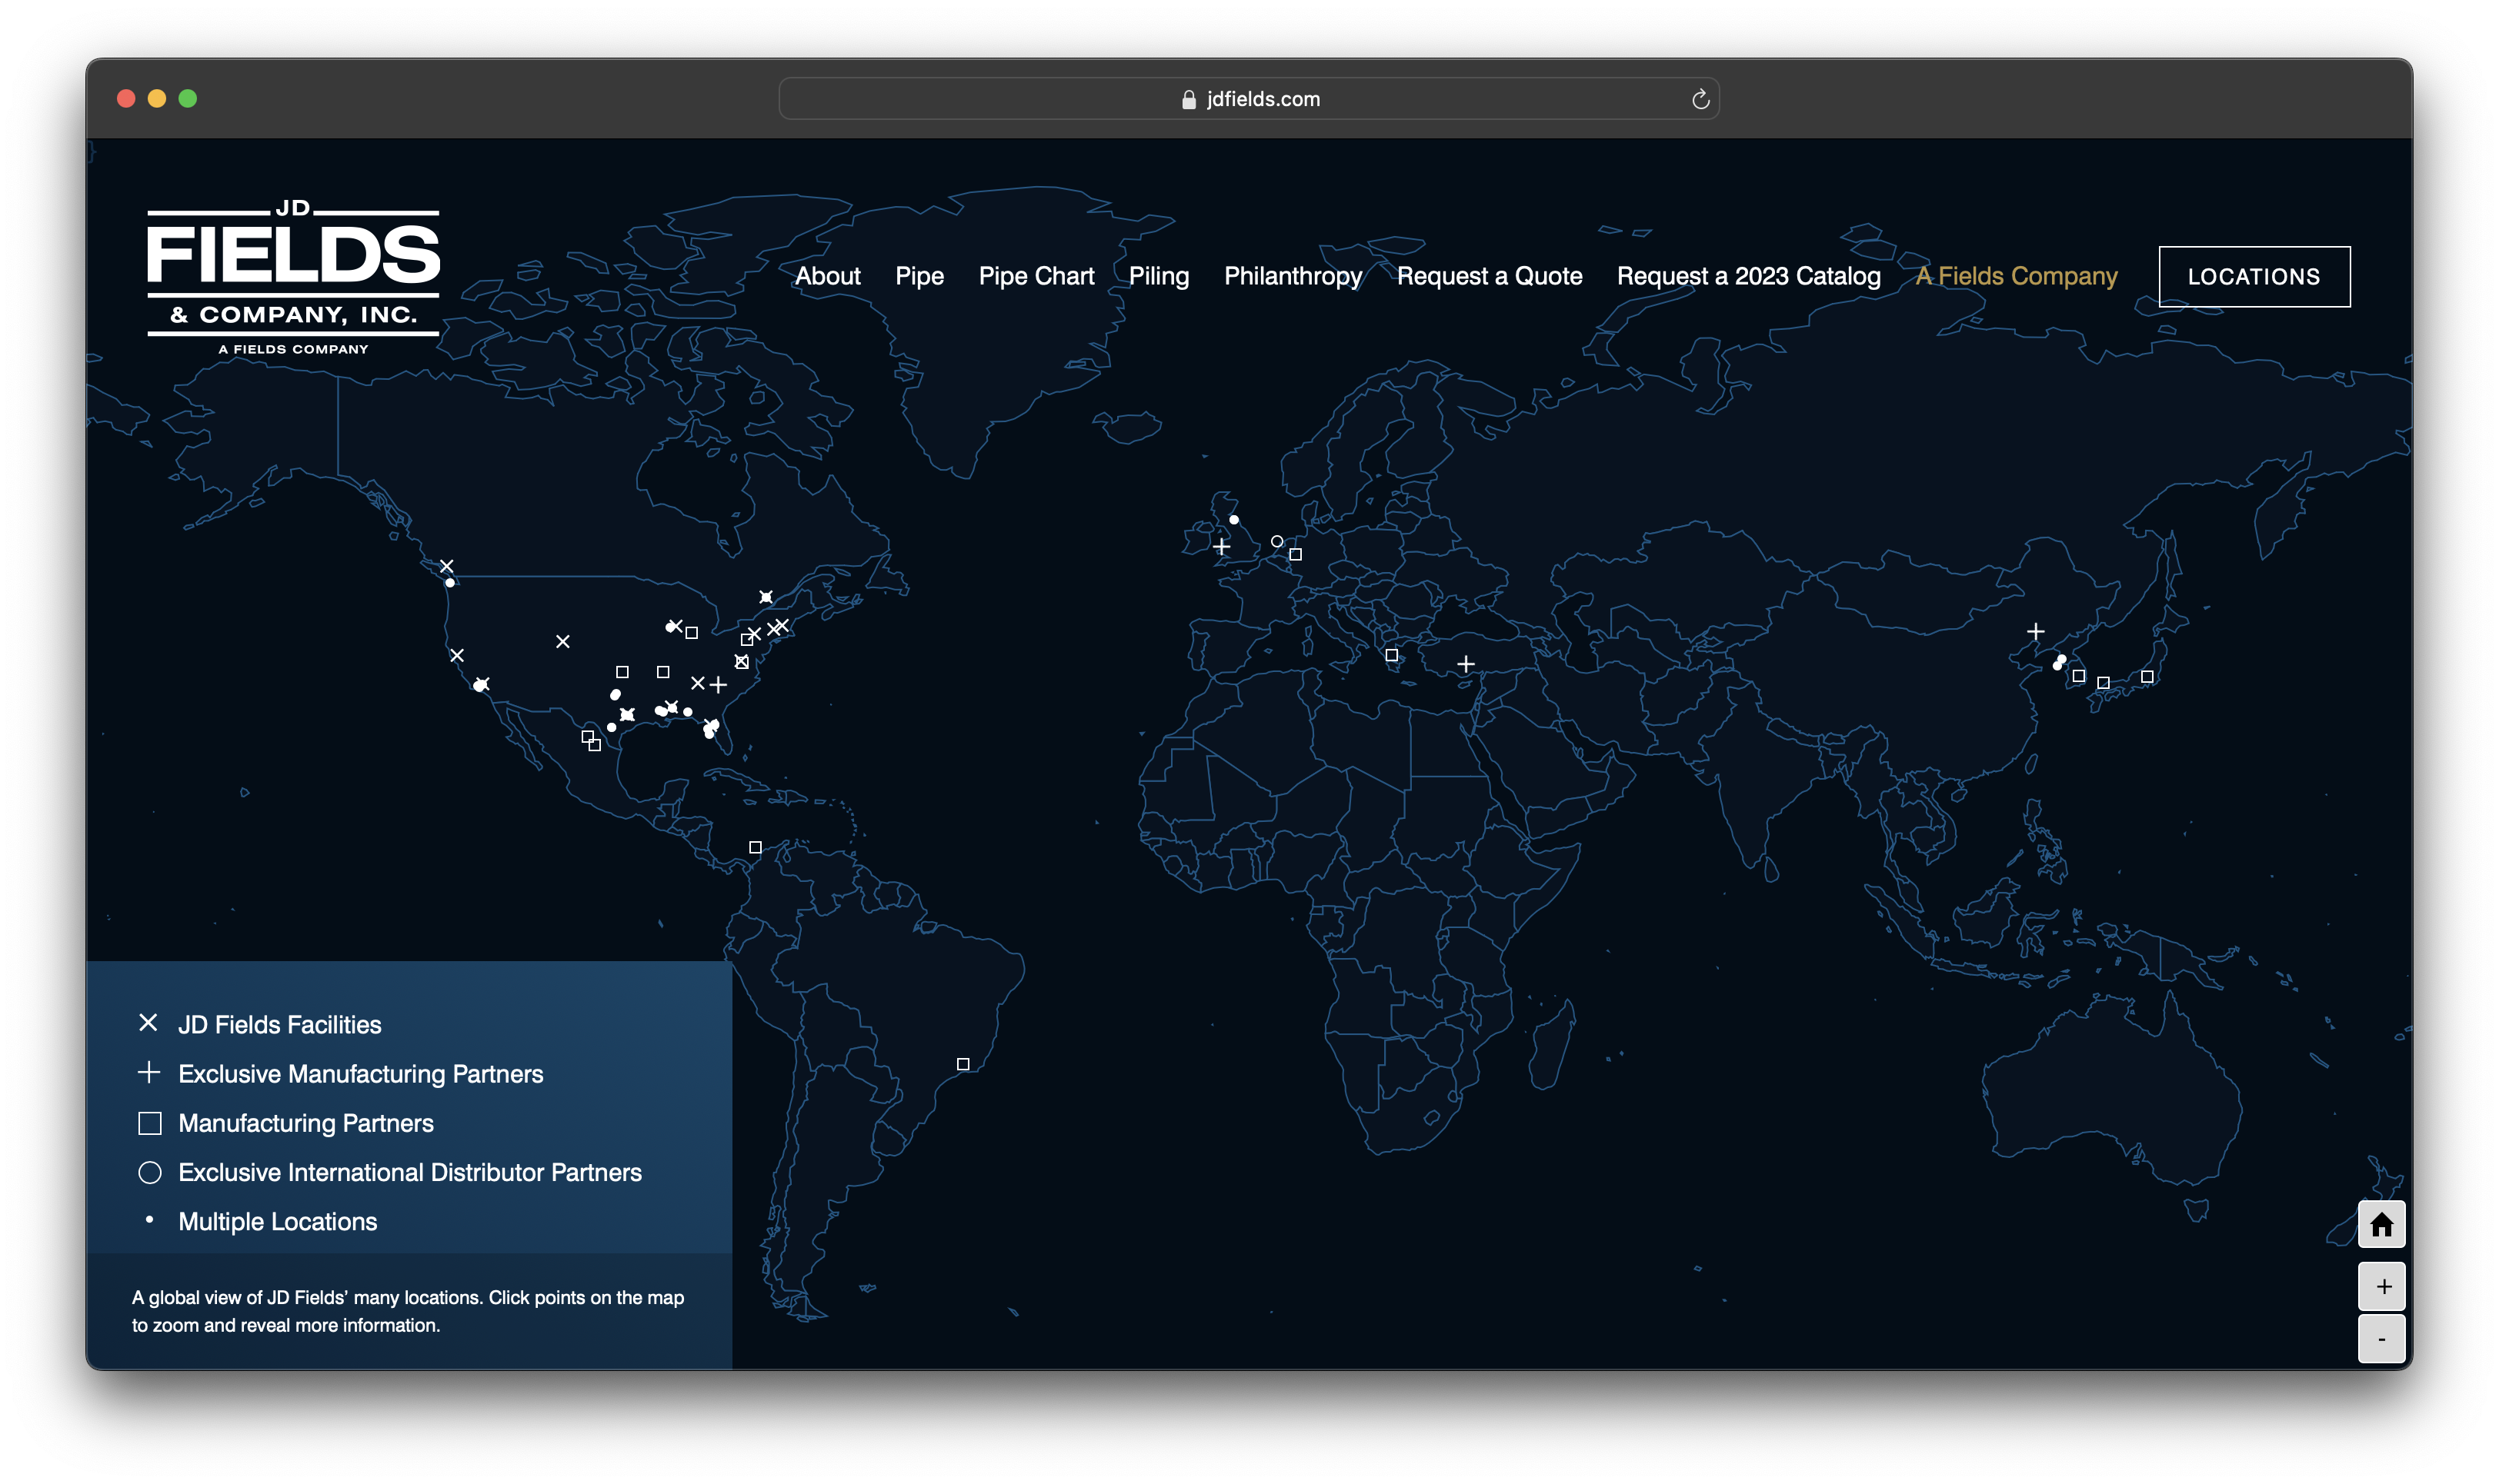Screen dimensions: 2499x1484
Task: Open Request a 2023 Catalog link
Action: point(1748,276)
